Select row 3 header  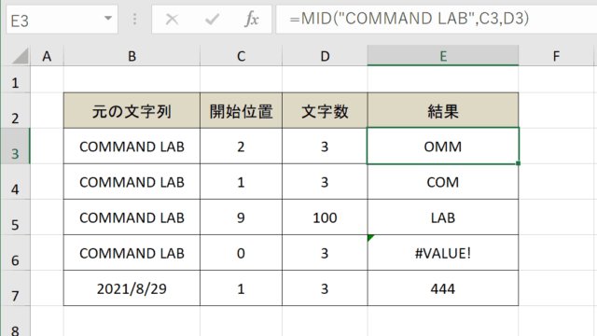[x=15, y=147]
